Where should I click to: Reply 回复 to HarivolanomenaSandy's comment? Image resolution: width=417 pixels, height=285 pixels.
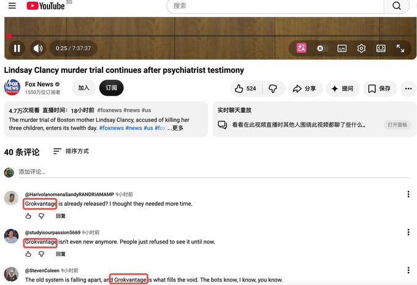61,216
